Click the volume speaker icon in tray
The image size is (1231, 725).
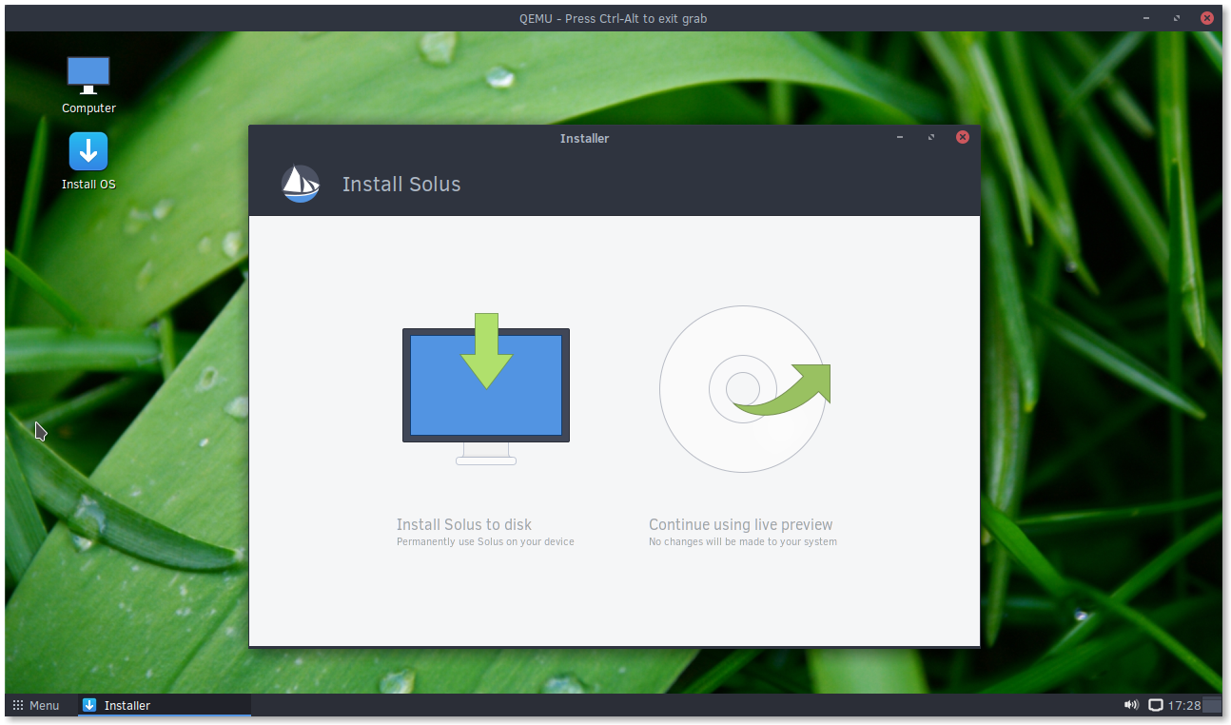tap(1131, 705)
